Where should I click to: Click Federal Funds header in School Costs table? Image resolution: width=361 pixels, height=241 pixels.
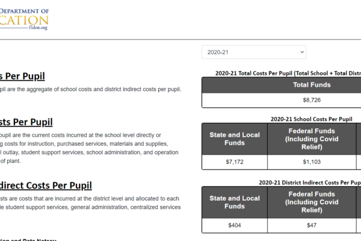pos(312,139)
